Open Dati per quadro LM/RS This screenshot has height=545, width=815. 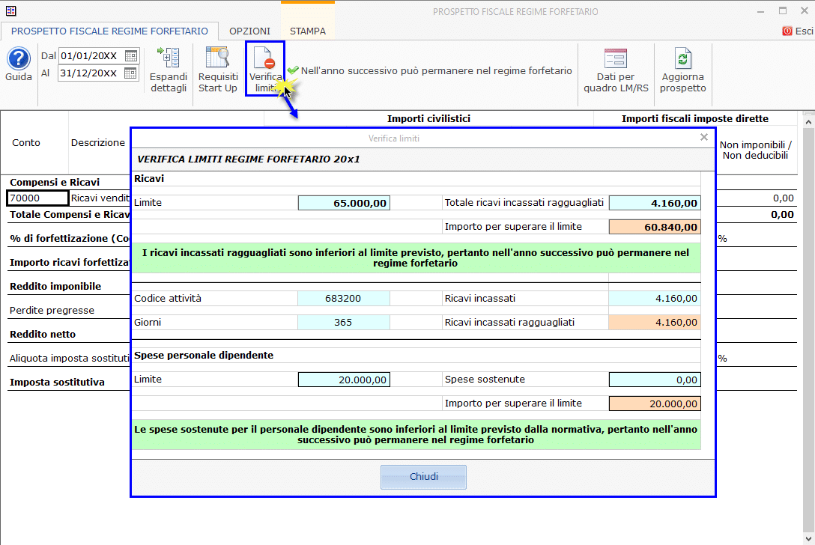616,70
